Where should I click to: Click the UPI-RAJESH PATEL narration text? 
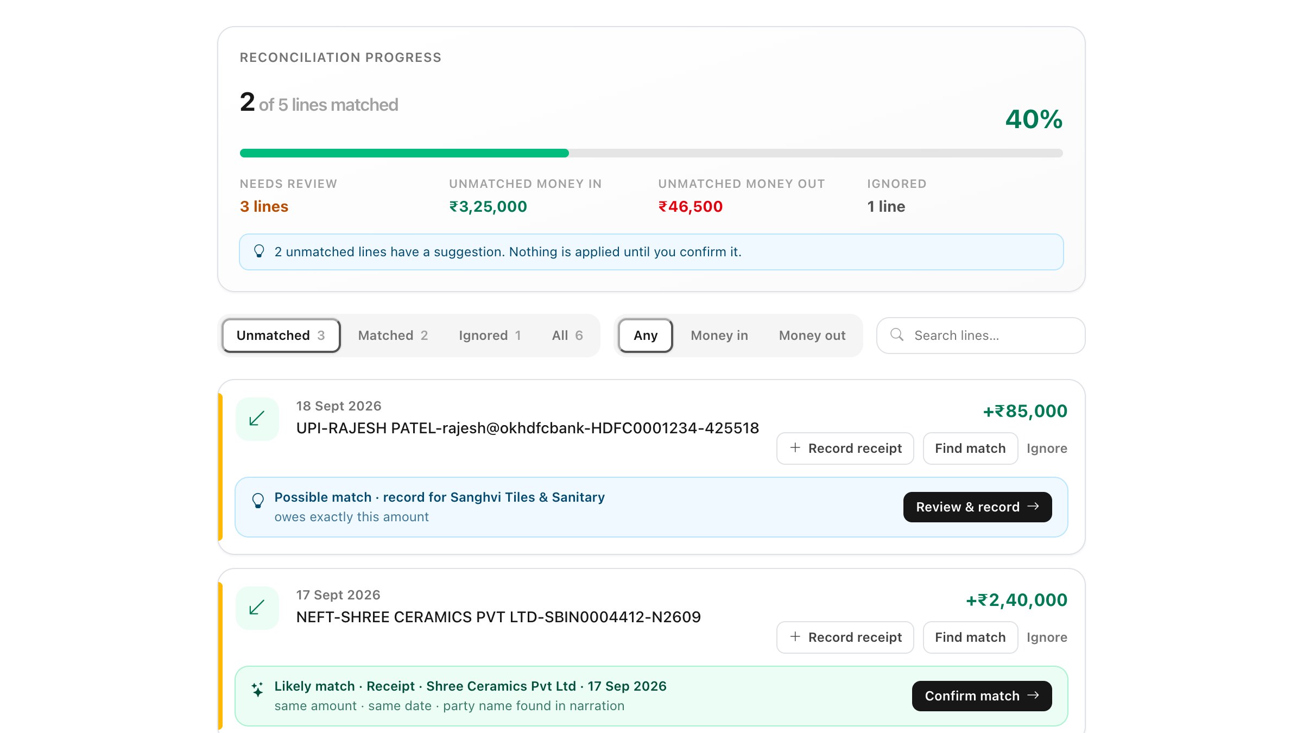[528, 428]
